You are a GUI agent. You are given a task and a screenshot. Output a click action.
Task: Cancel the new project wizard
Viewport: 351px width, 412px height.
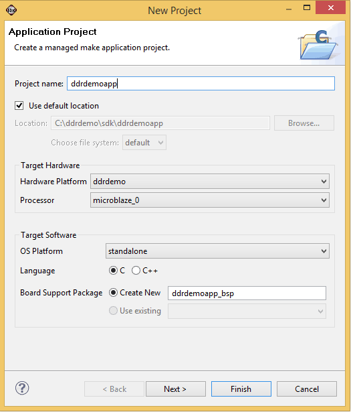pos(307,389)
